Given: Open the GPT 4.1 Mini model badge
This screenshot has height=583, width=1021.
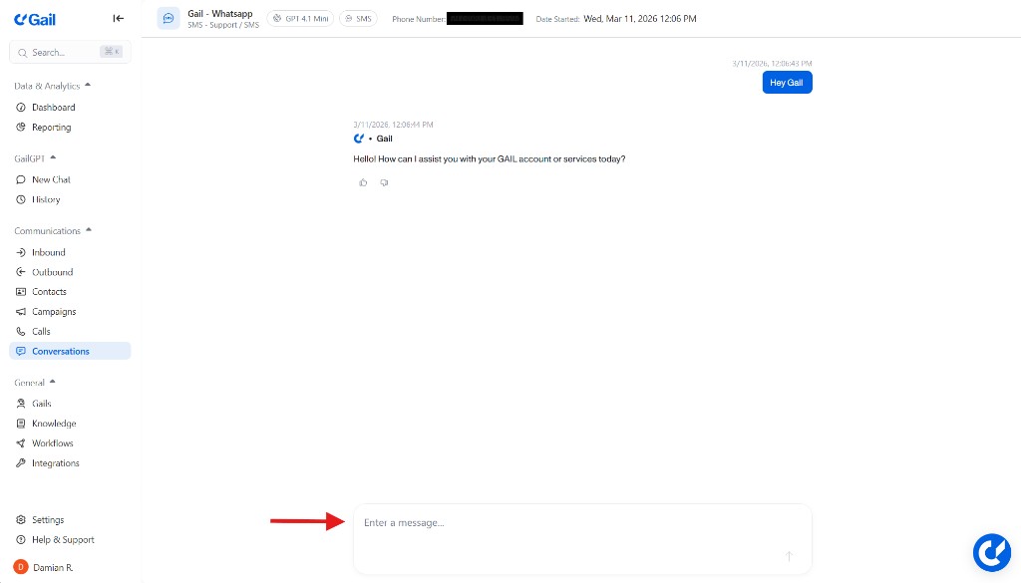Looking at the screenshot, I should 299,17.
